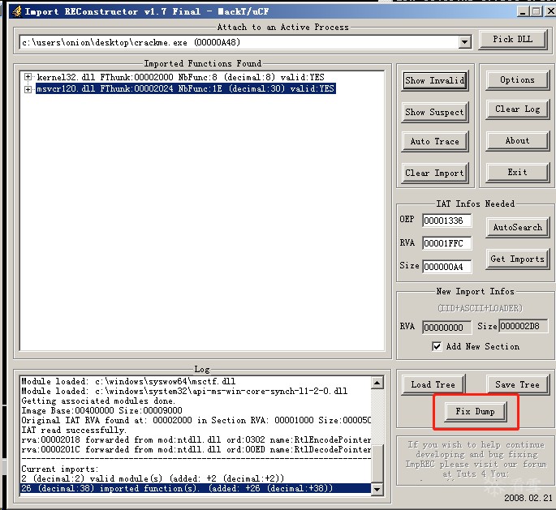The width and height of the screenshot is (556, 510).
Task: Select log line mentioning RtlDecodePointer
Action: 196,449
